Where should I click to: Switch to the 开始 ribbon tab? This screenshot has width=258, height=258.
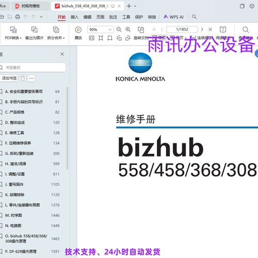coord(61,17)
